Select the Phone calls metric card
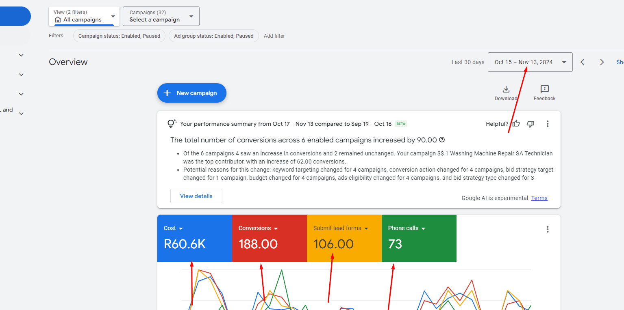 point(419,238)
